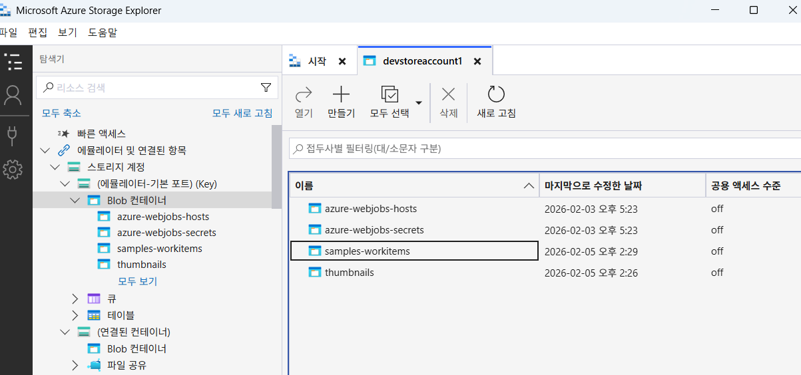Click the 새로 고침 (Refresh) toolbar button
This screenshot has height=375, width=801.
coord(497,102)
